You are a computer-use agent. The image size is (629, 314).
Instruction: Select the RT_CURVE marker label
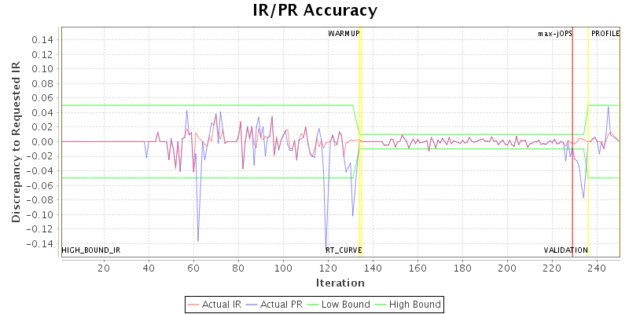click(344, 250)
